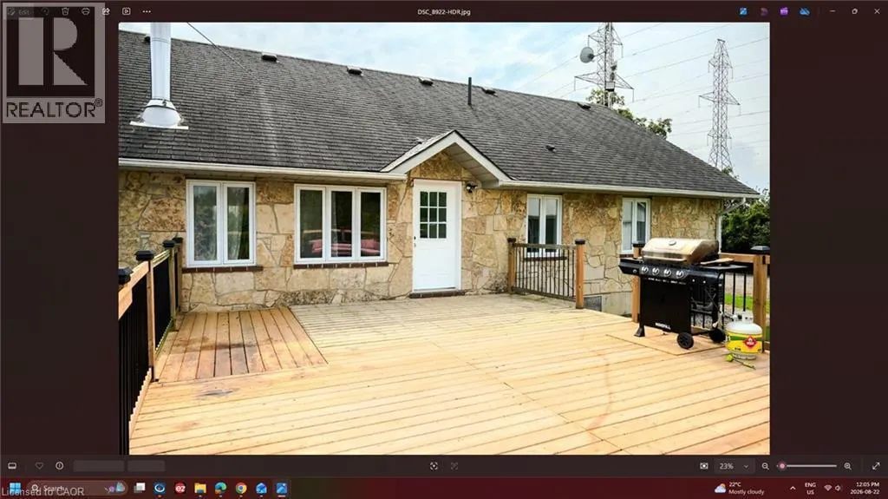This screenshot has height=499, width=888.
Task: Open the 23% zoom level dropdown
Action: (734, 466)
